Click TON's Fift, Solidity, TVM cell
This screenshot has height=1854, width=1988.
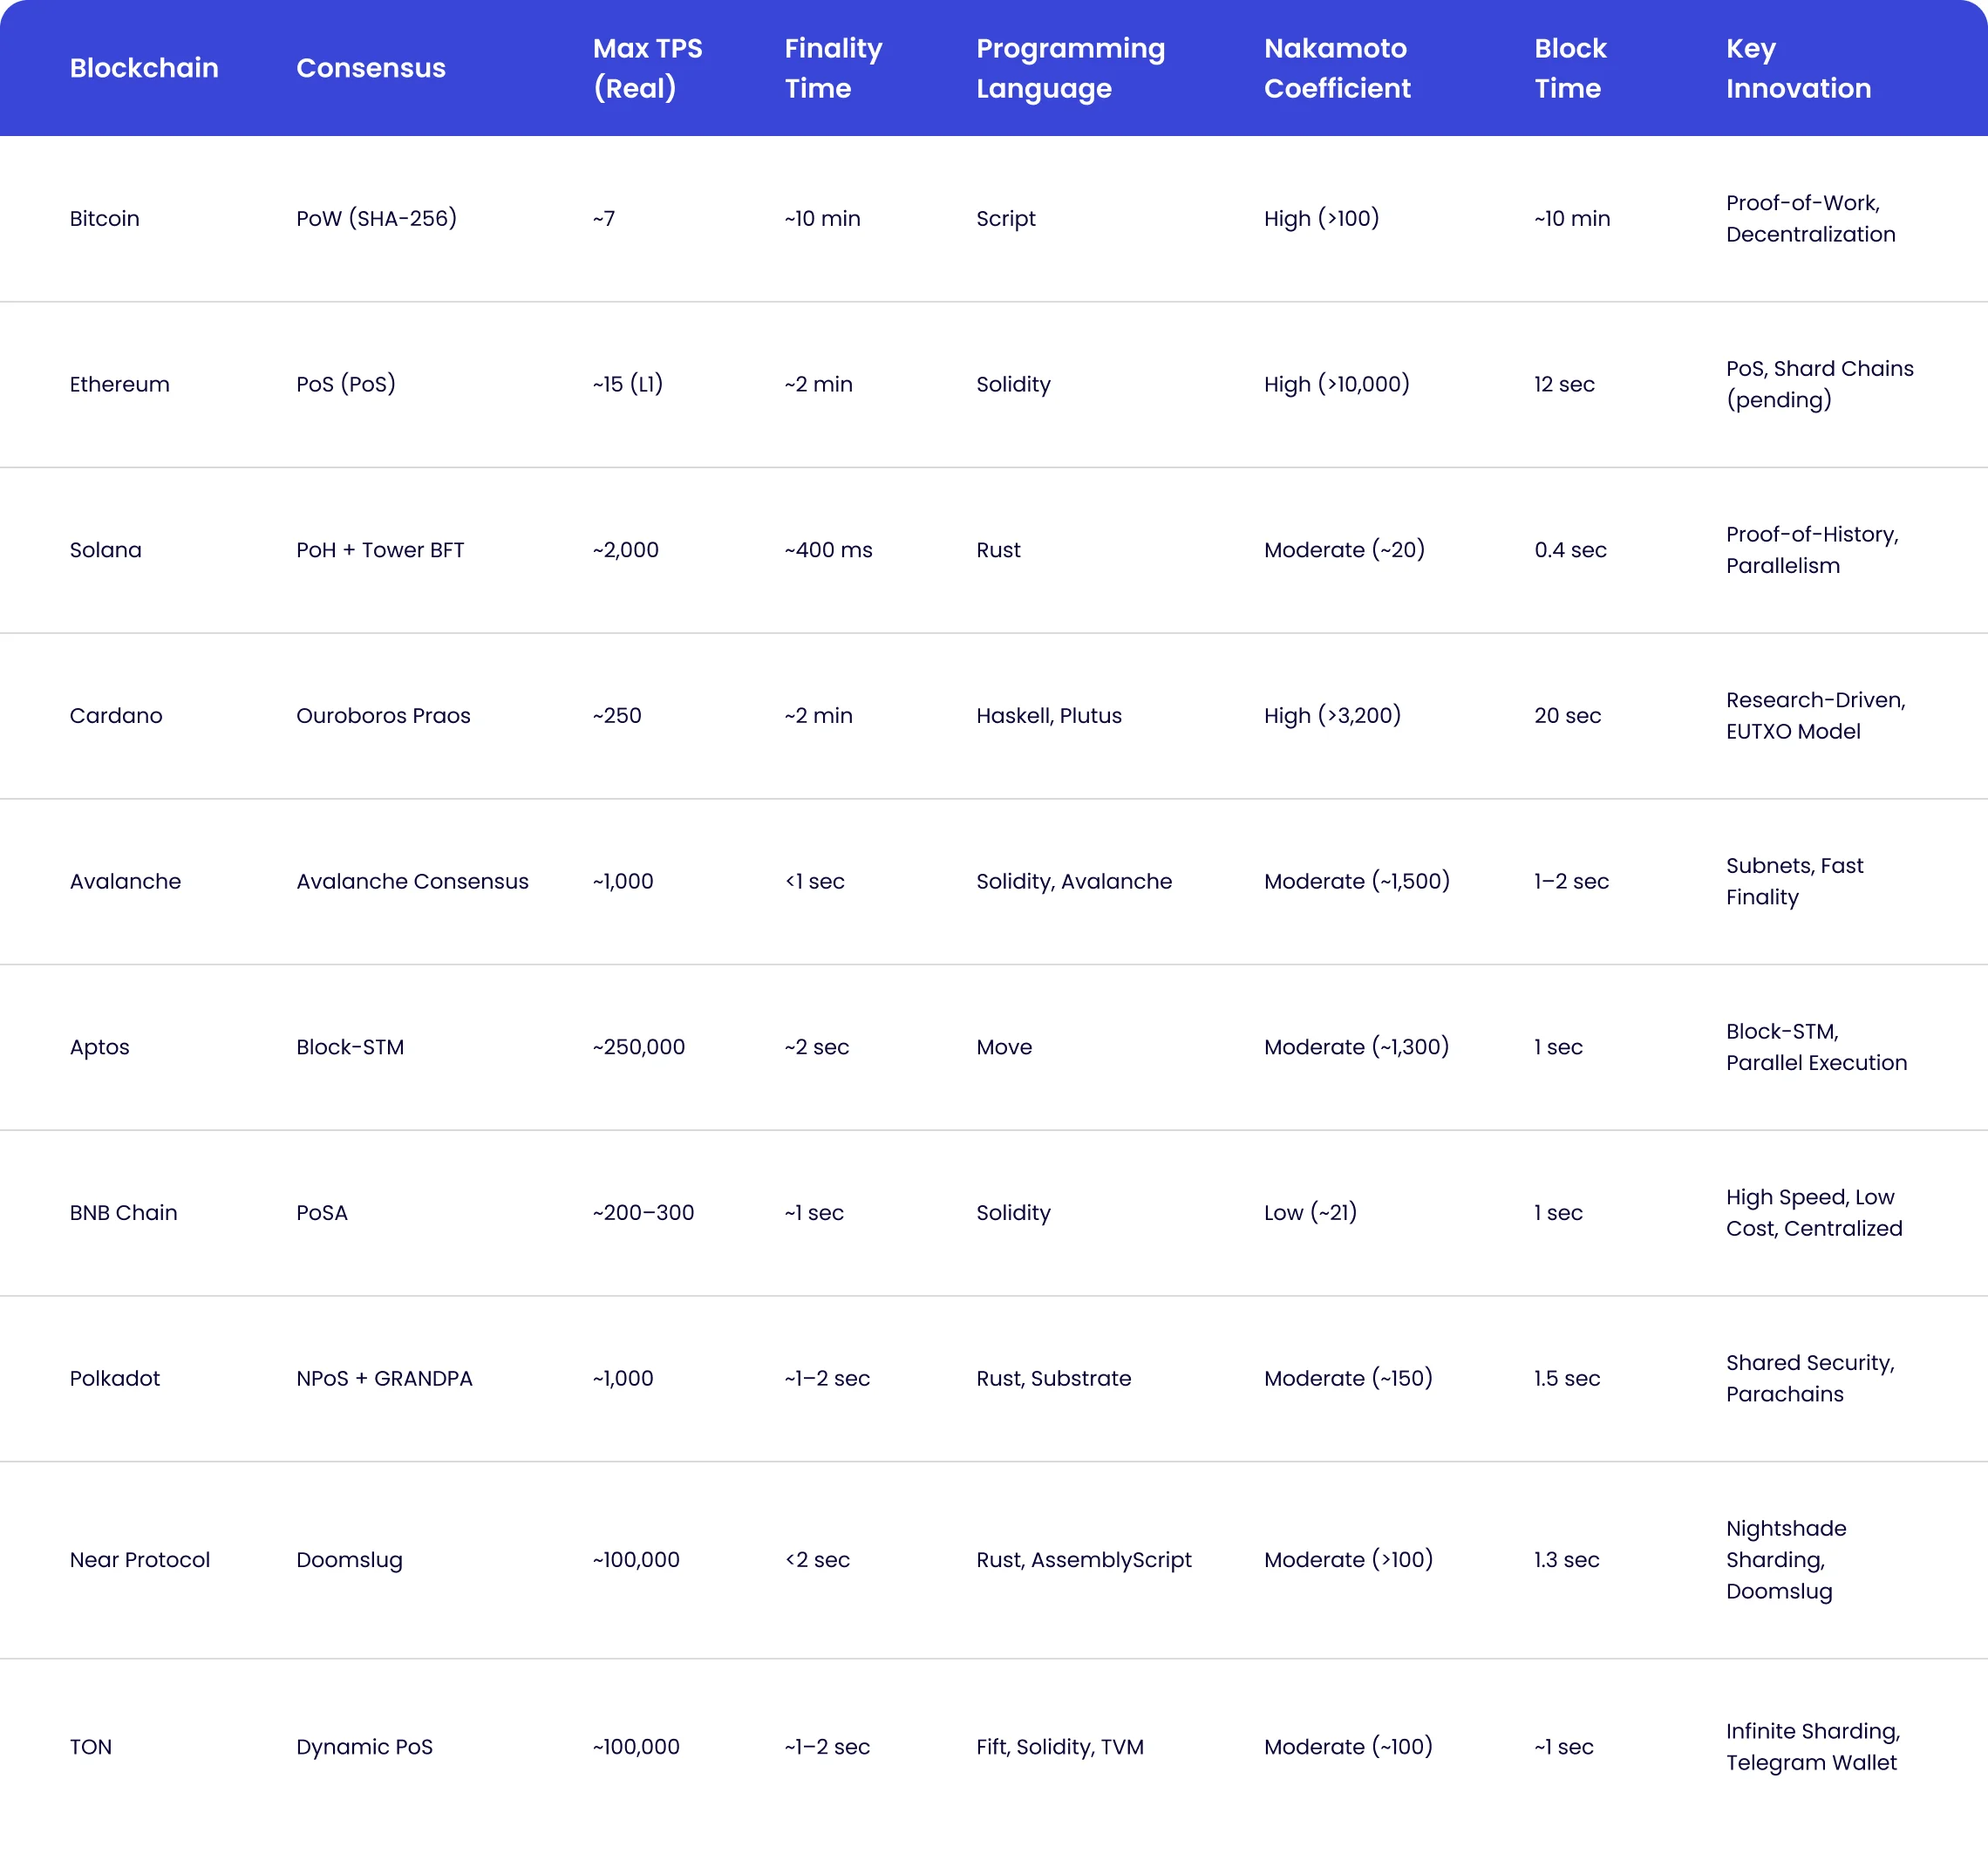point(1059,1746)
